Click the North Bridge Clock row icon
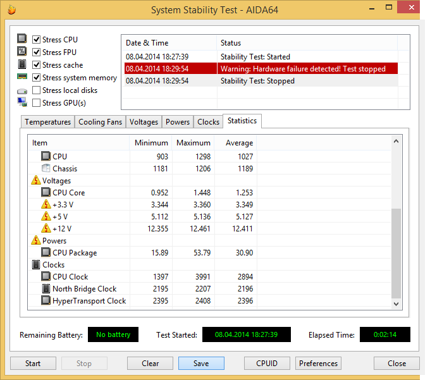Image resolution: width=430 pixels, height=380 pixels. pyautogui.click(x=46, y=288)
